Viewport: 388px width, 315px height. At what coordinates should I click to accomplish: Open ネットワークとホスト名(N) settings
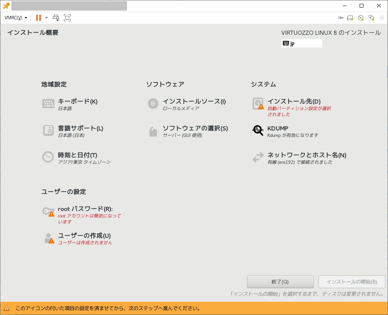click(x=307, y=155)
